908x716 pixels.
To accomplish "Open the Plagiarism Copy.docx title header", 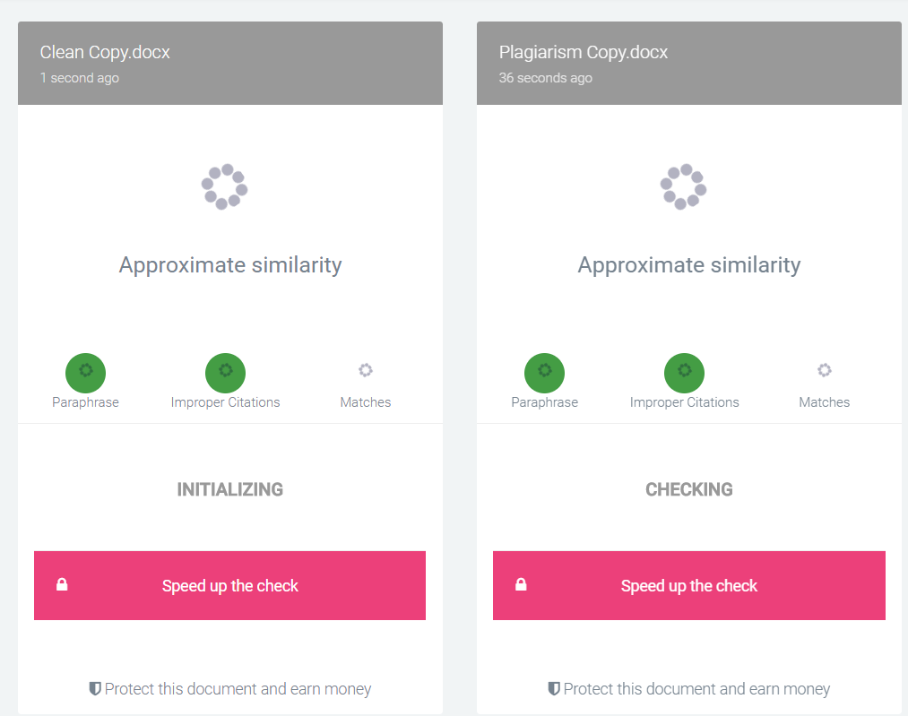I will click(584, 52).
